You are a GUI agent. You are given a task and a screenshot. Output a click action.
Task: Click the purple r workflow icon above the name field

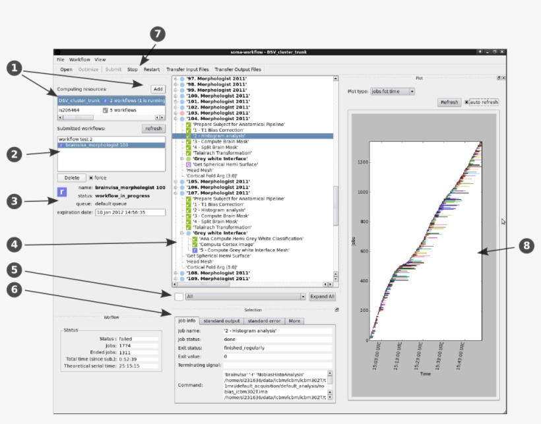click(x=61, y=191)
